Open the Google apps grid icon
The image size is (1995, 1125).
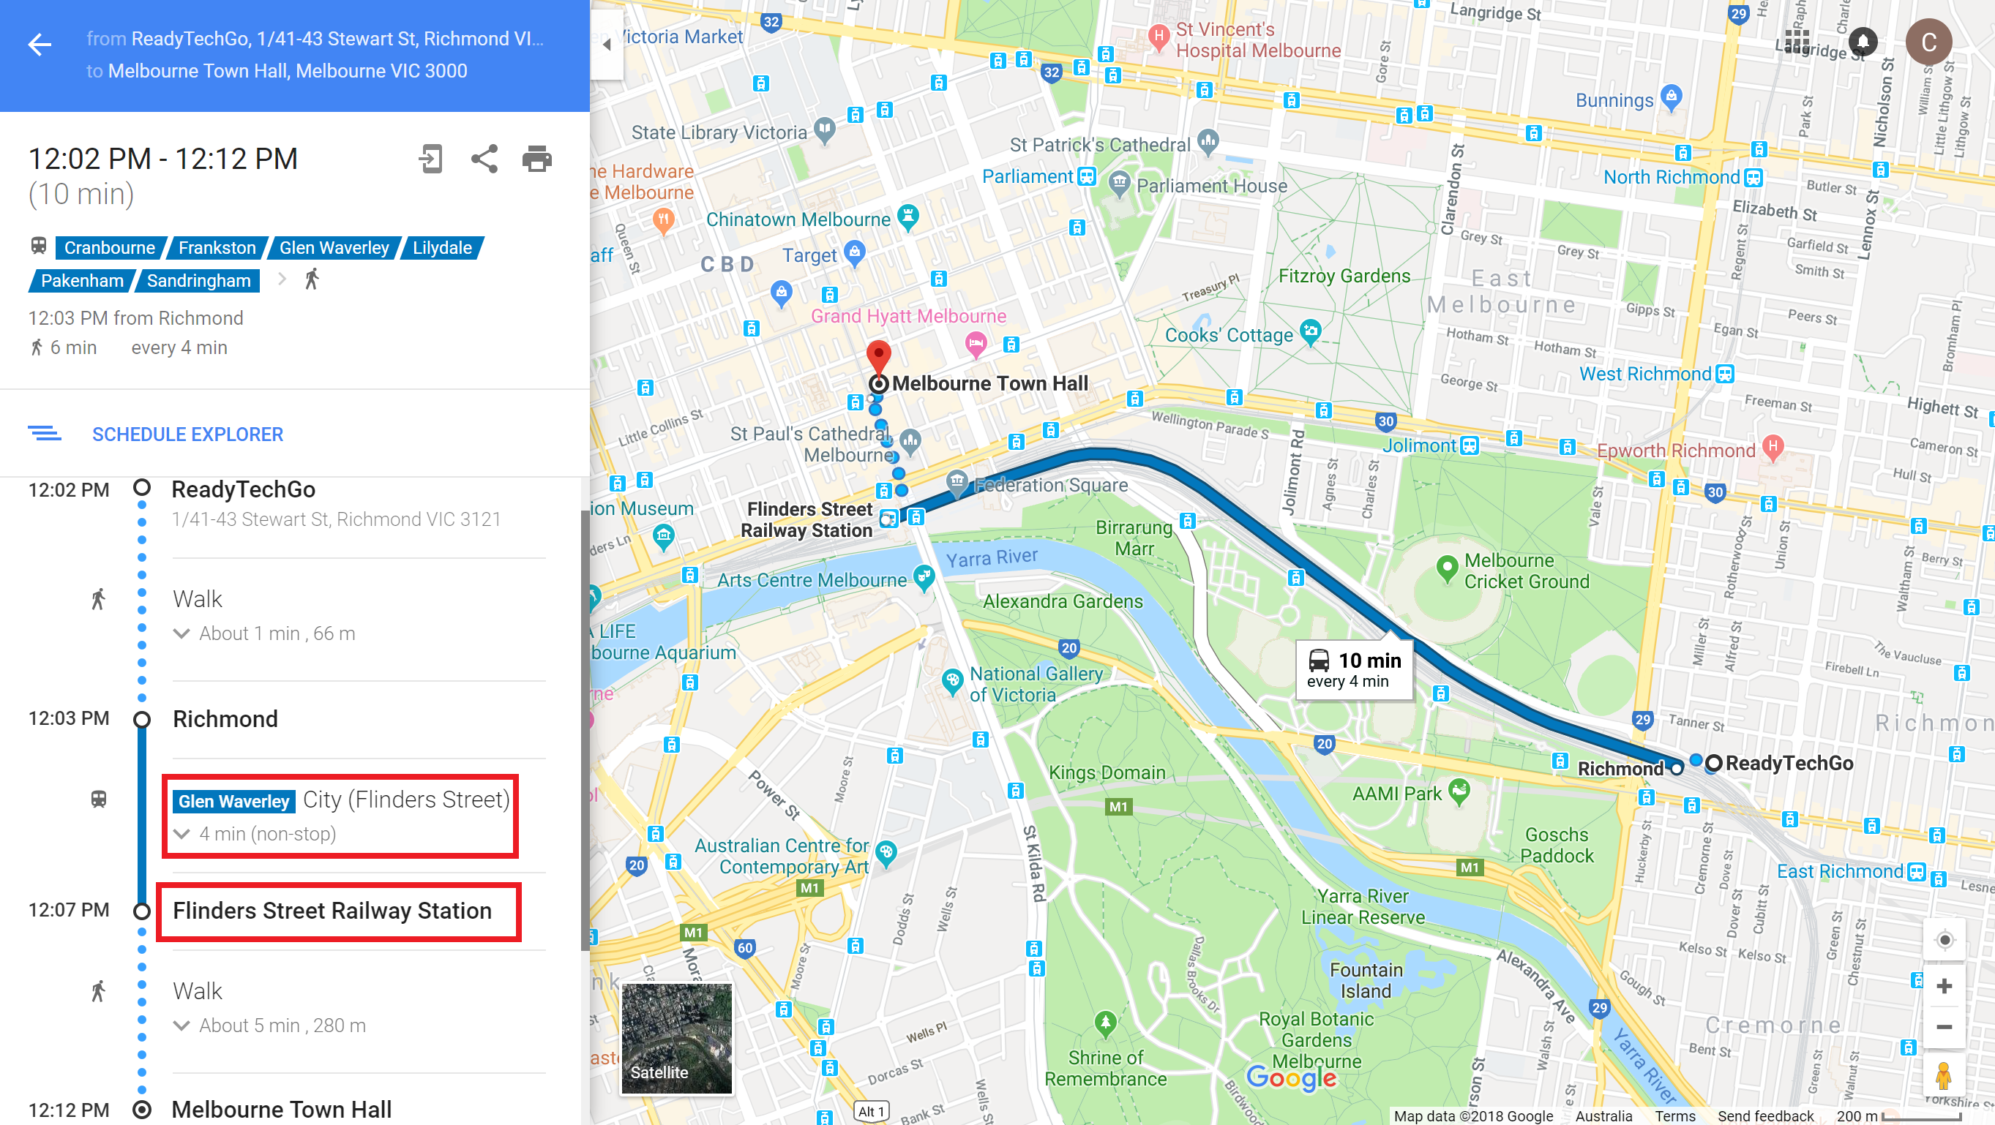click(x=1797, y=41)
